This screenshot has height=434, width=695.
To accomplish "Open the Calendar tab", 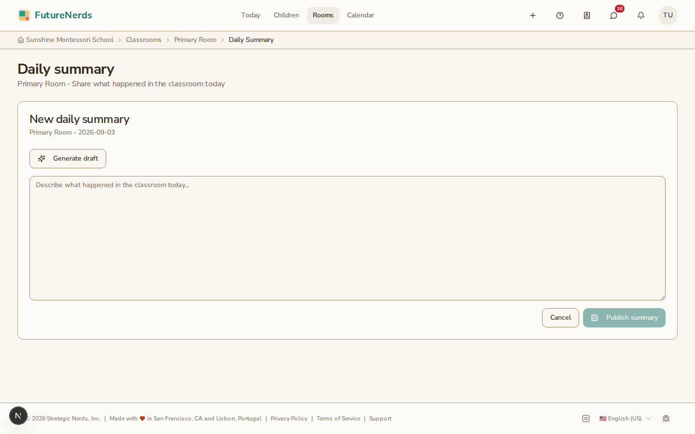I will pyautogui.click(x=361, y=15).
